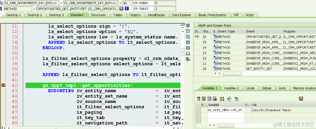Click the delete trash icon in Variables toolbar

[199, 99]
